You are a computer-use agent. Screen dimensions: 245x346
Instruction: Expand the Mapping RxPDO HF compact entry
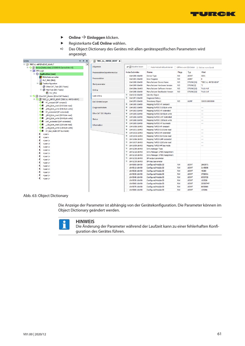pyautogui.click(x=127, y=104)
